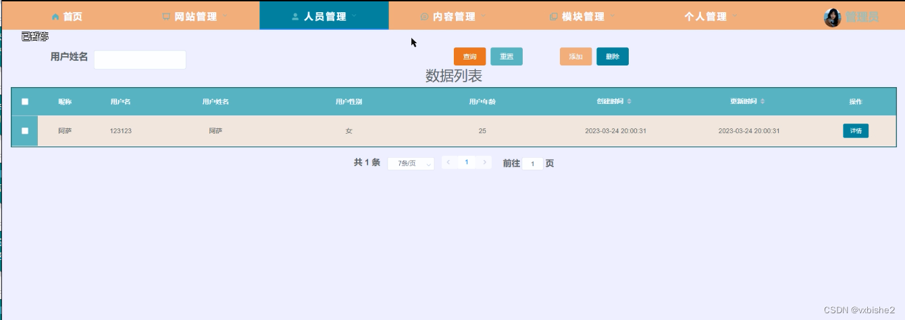Click the 数据列表 heading
905x320 pixels.
point(453,76)
